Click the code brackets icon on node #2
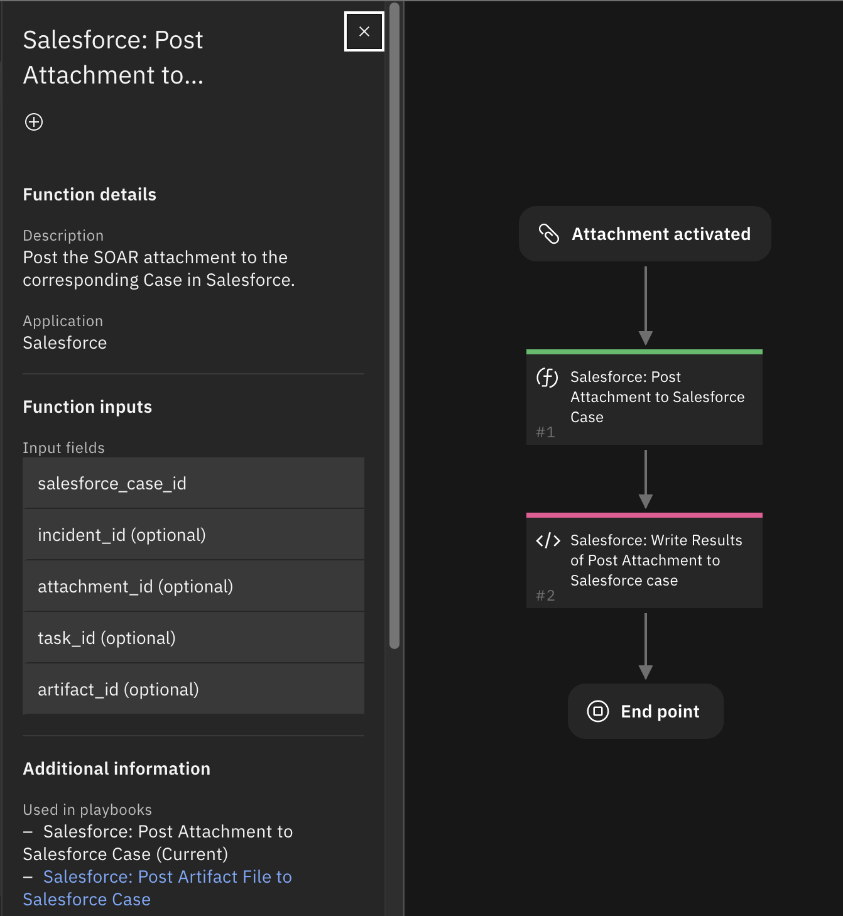This screenshot has height=916, width=843. tap(548, 540)
